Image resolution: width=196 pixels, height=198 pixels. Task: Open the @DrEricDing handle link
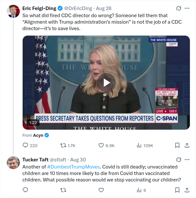78,8
